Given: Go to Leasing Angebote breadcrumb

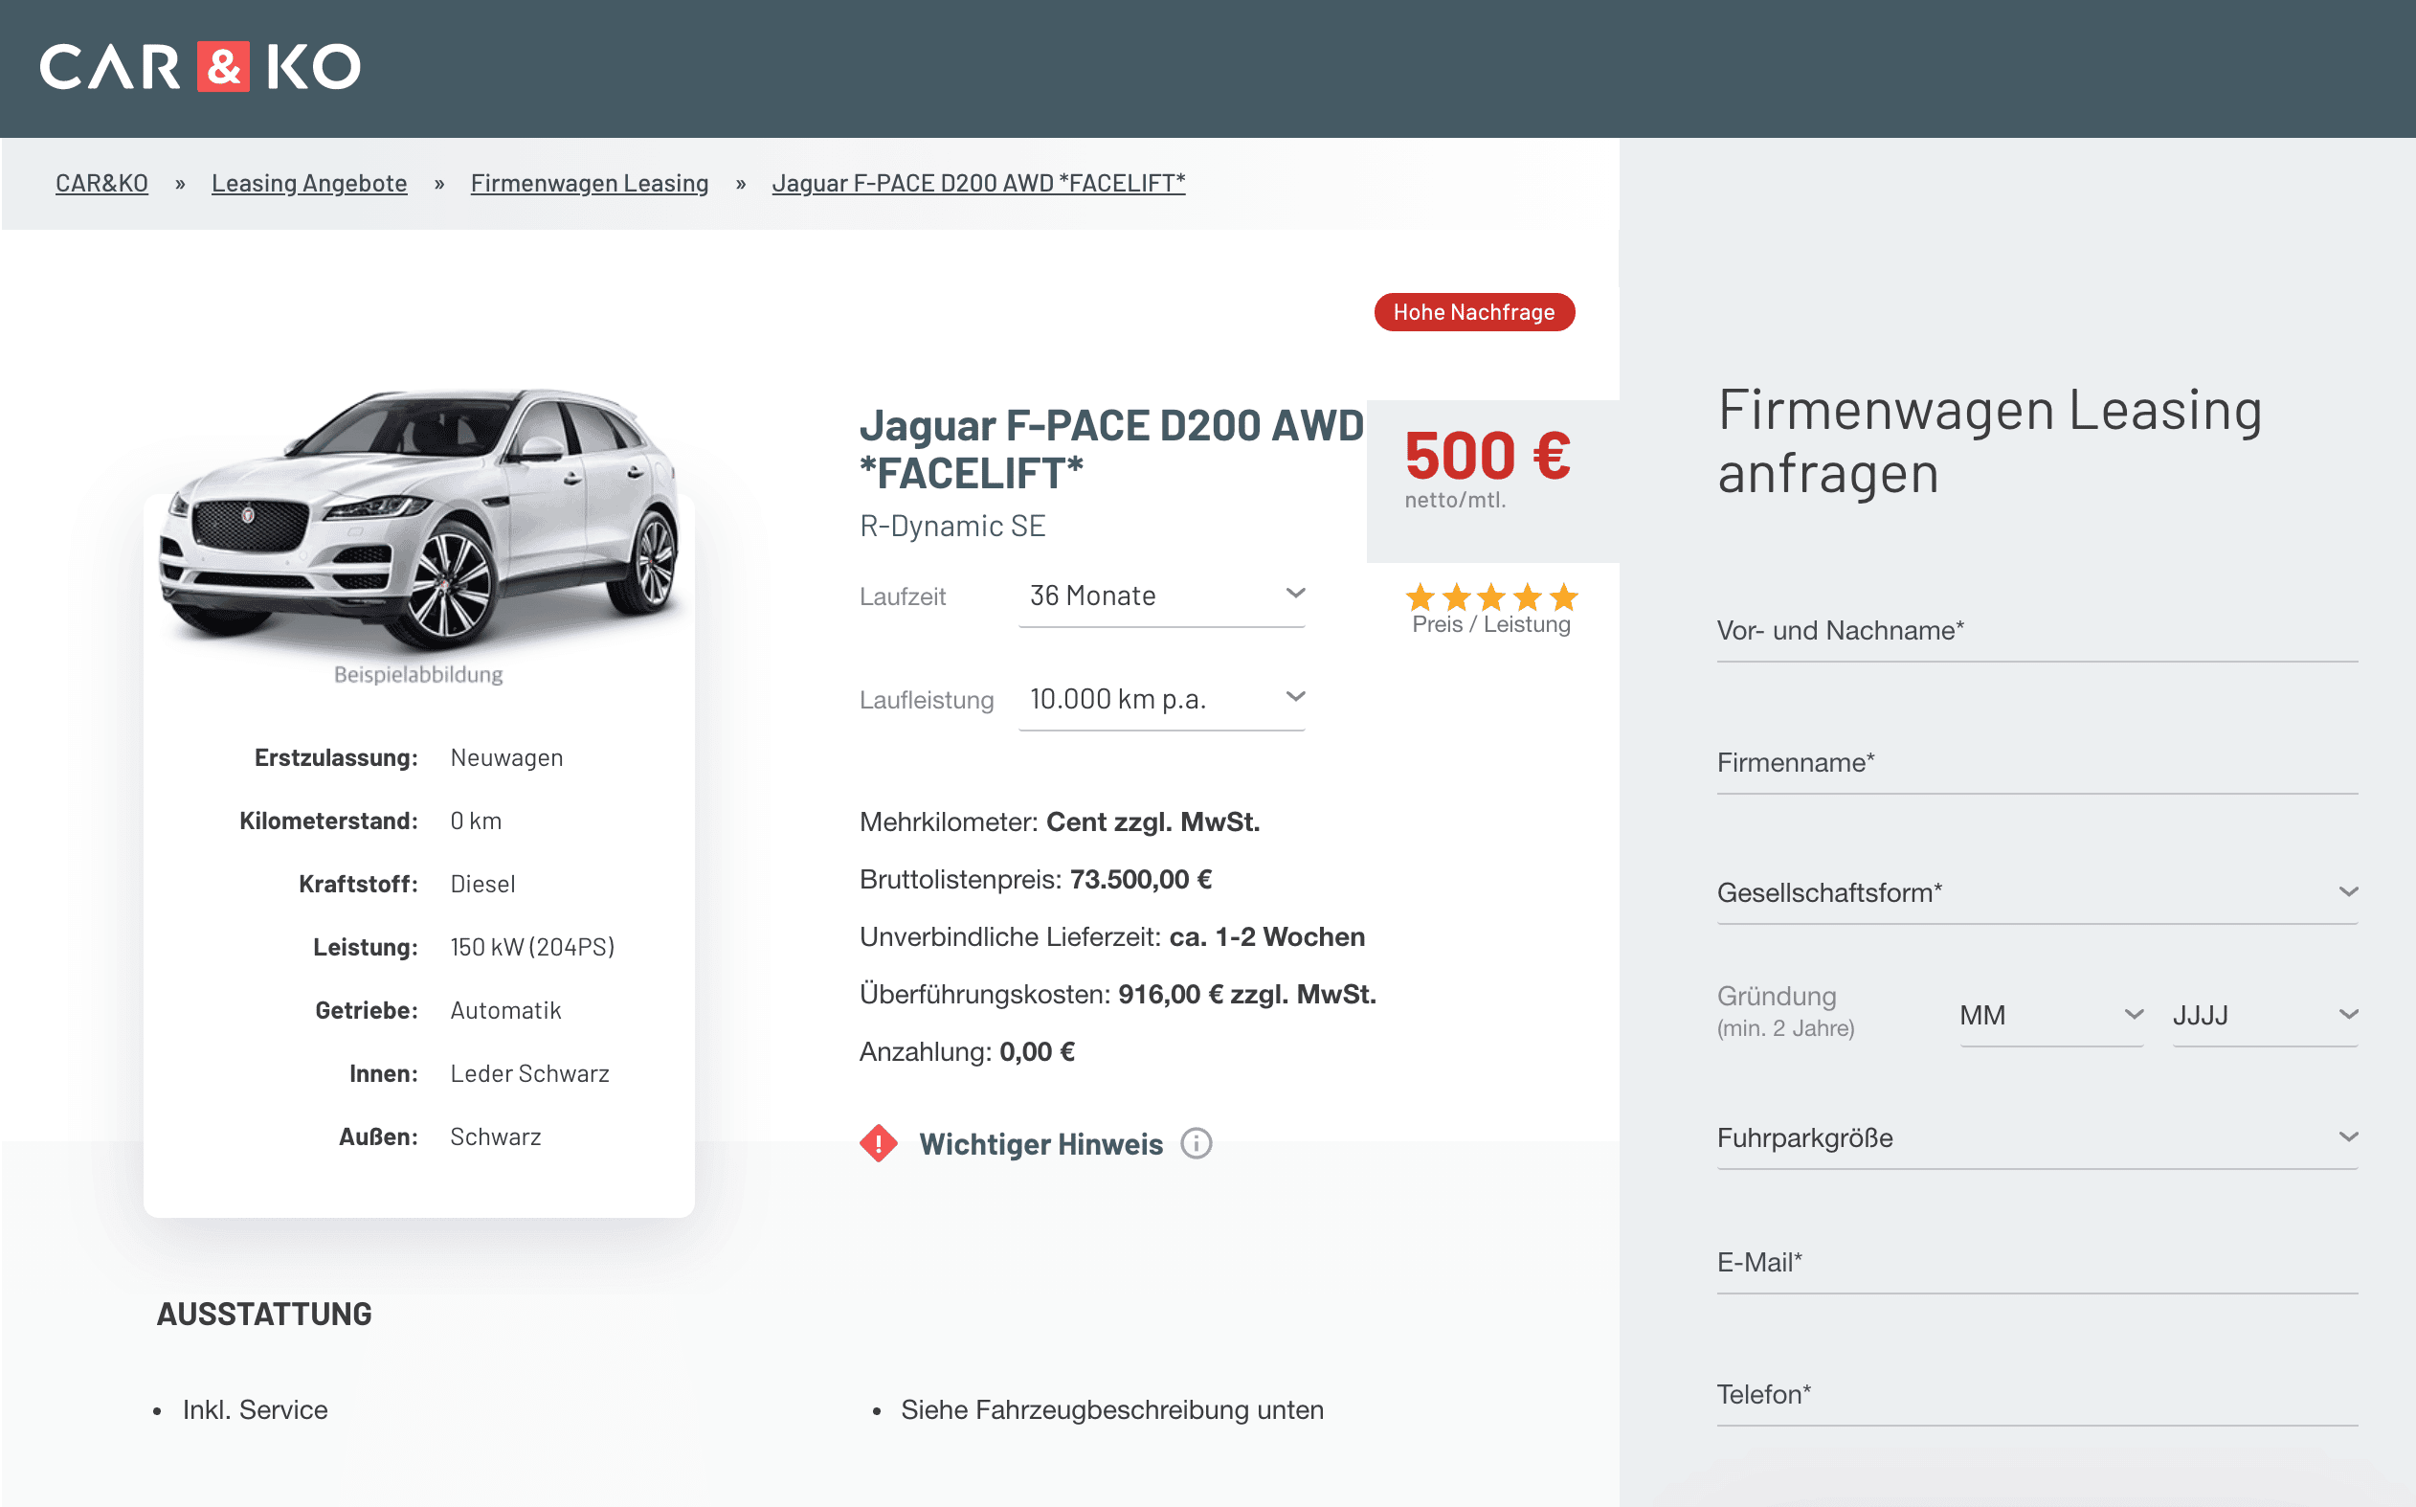Looking at the screenshot, I should tap(309, 184).
